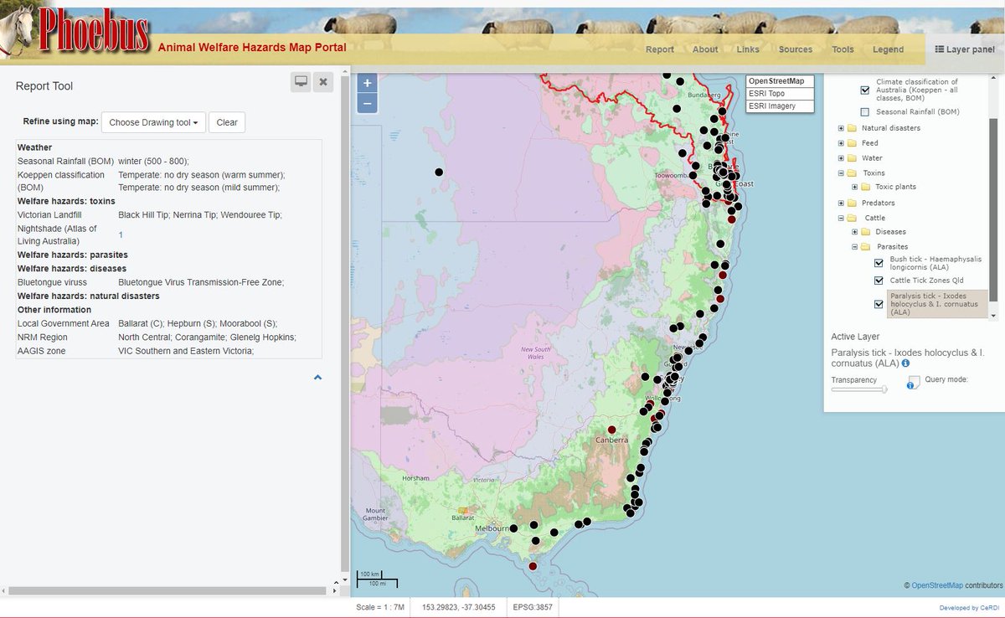The width and height of the screenshot is (1005, 618).
Task: Expand the Toxic plants subfolder
Action: coord(855,188)
